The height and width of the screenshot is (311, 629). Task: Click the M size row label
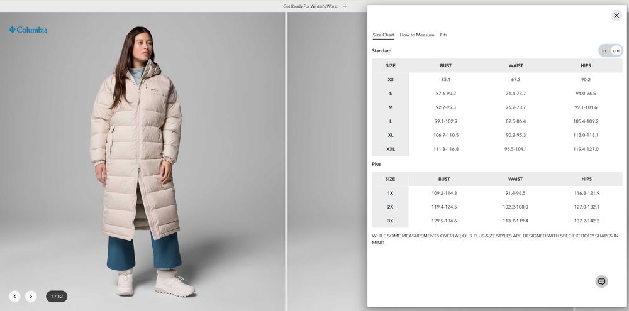click(391, 107)
